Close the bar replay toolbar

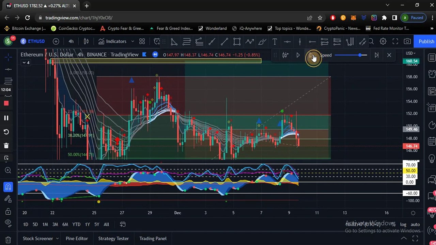click(389, 55)
